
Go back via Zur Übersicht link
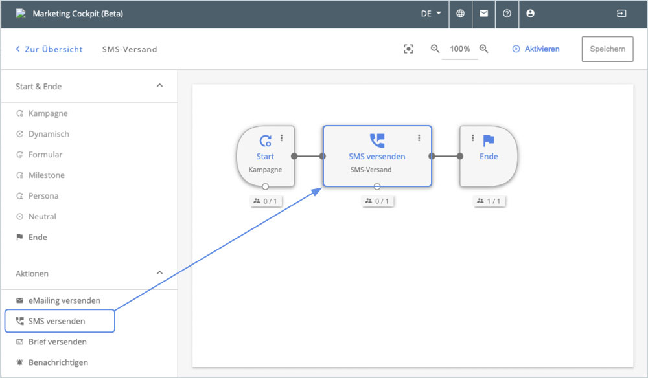[x=49, y=50]
